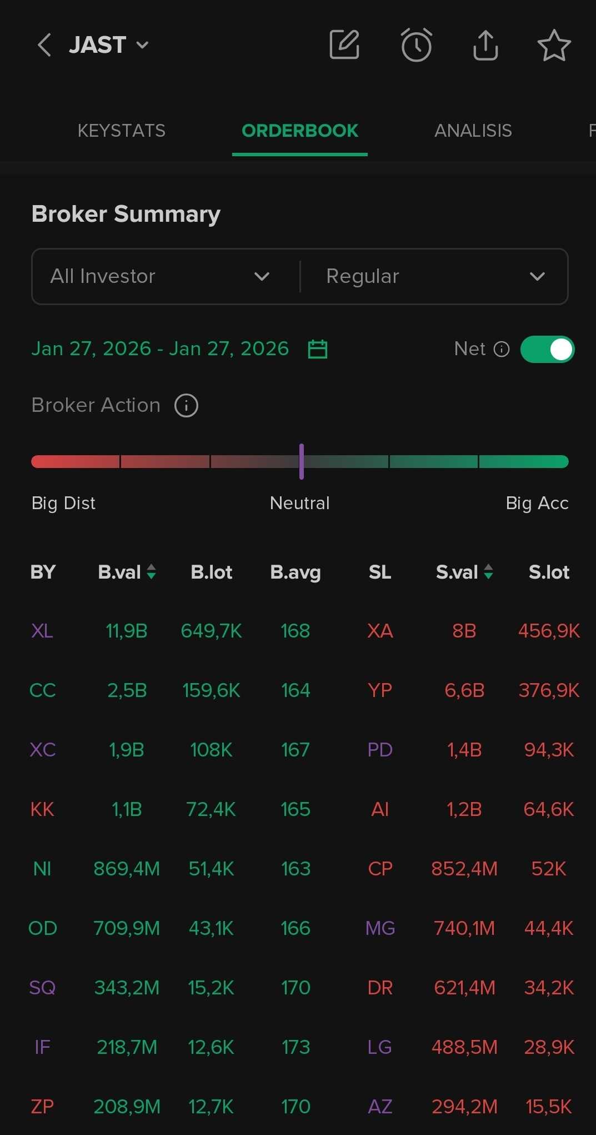This screenshot has height=1135, width=596.
Task: Open the calendar date picker icon
Action: [x=318, y=349]
